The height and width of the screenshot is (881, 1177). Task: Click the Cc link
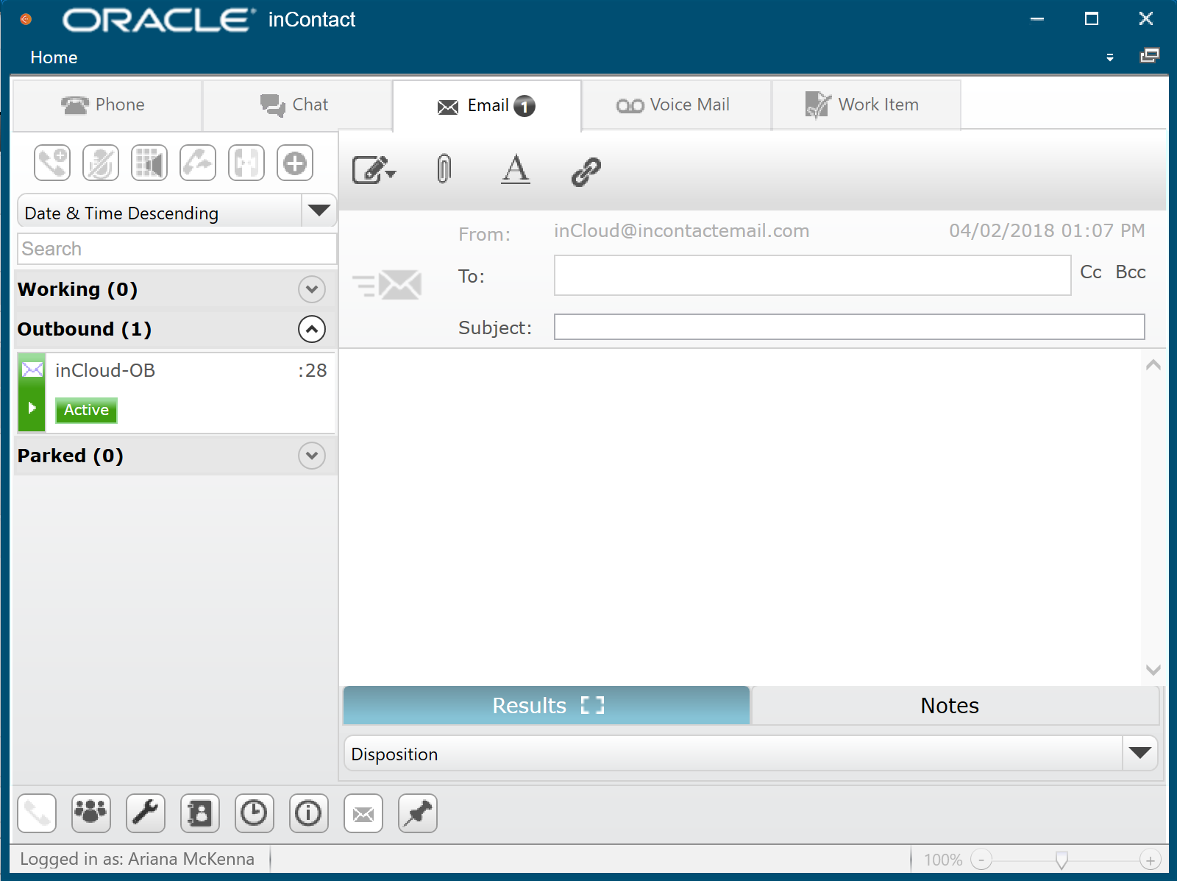click(x=1090, y=272)
